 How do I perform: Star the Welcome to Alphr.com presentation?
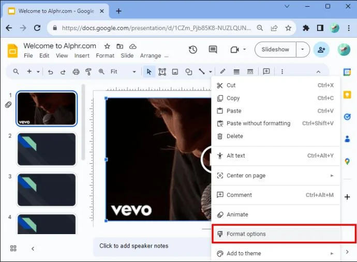point(107,47)
